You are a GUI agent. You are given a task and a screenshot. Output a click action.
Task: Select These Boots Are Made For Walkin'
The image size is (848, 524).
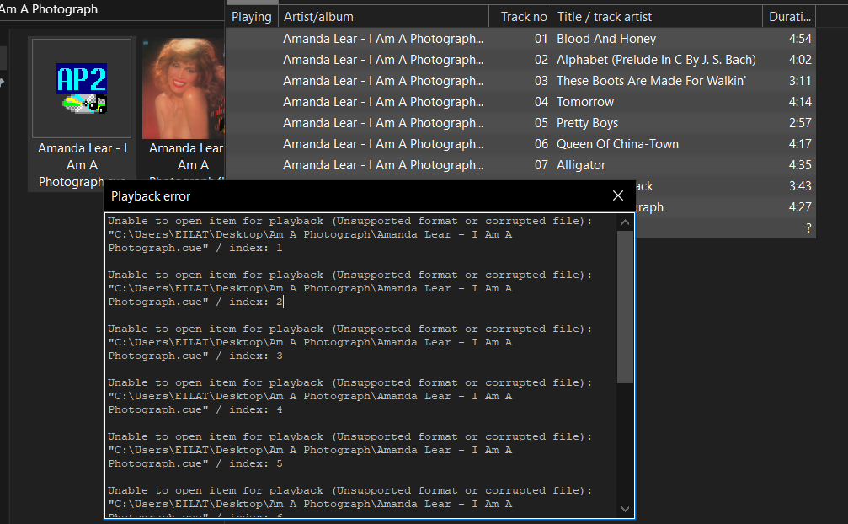tap(651, 81)
